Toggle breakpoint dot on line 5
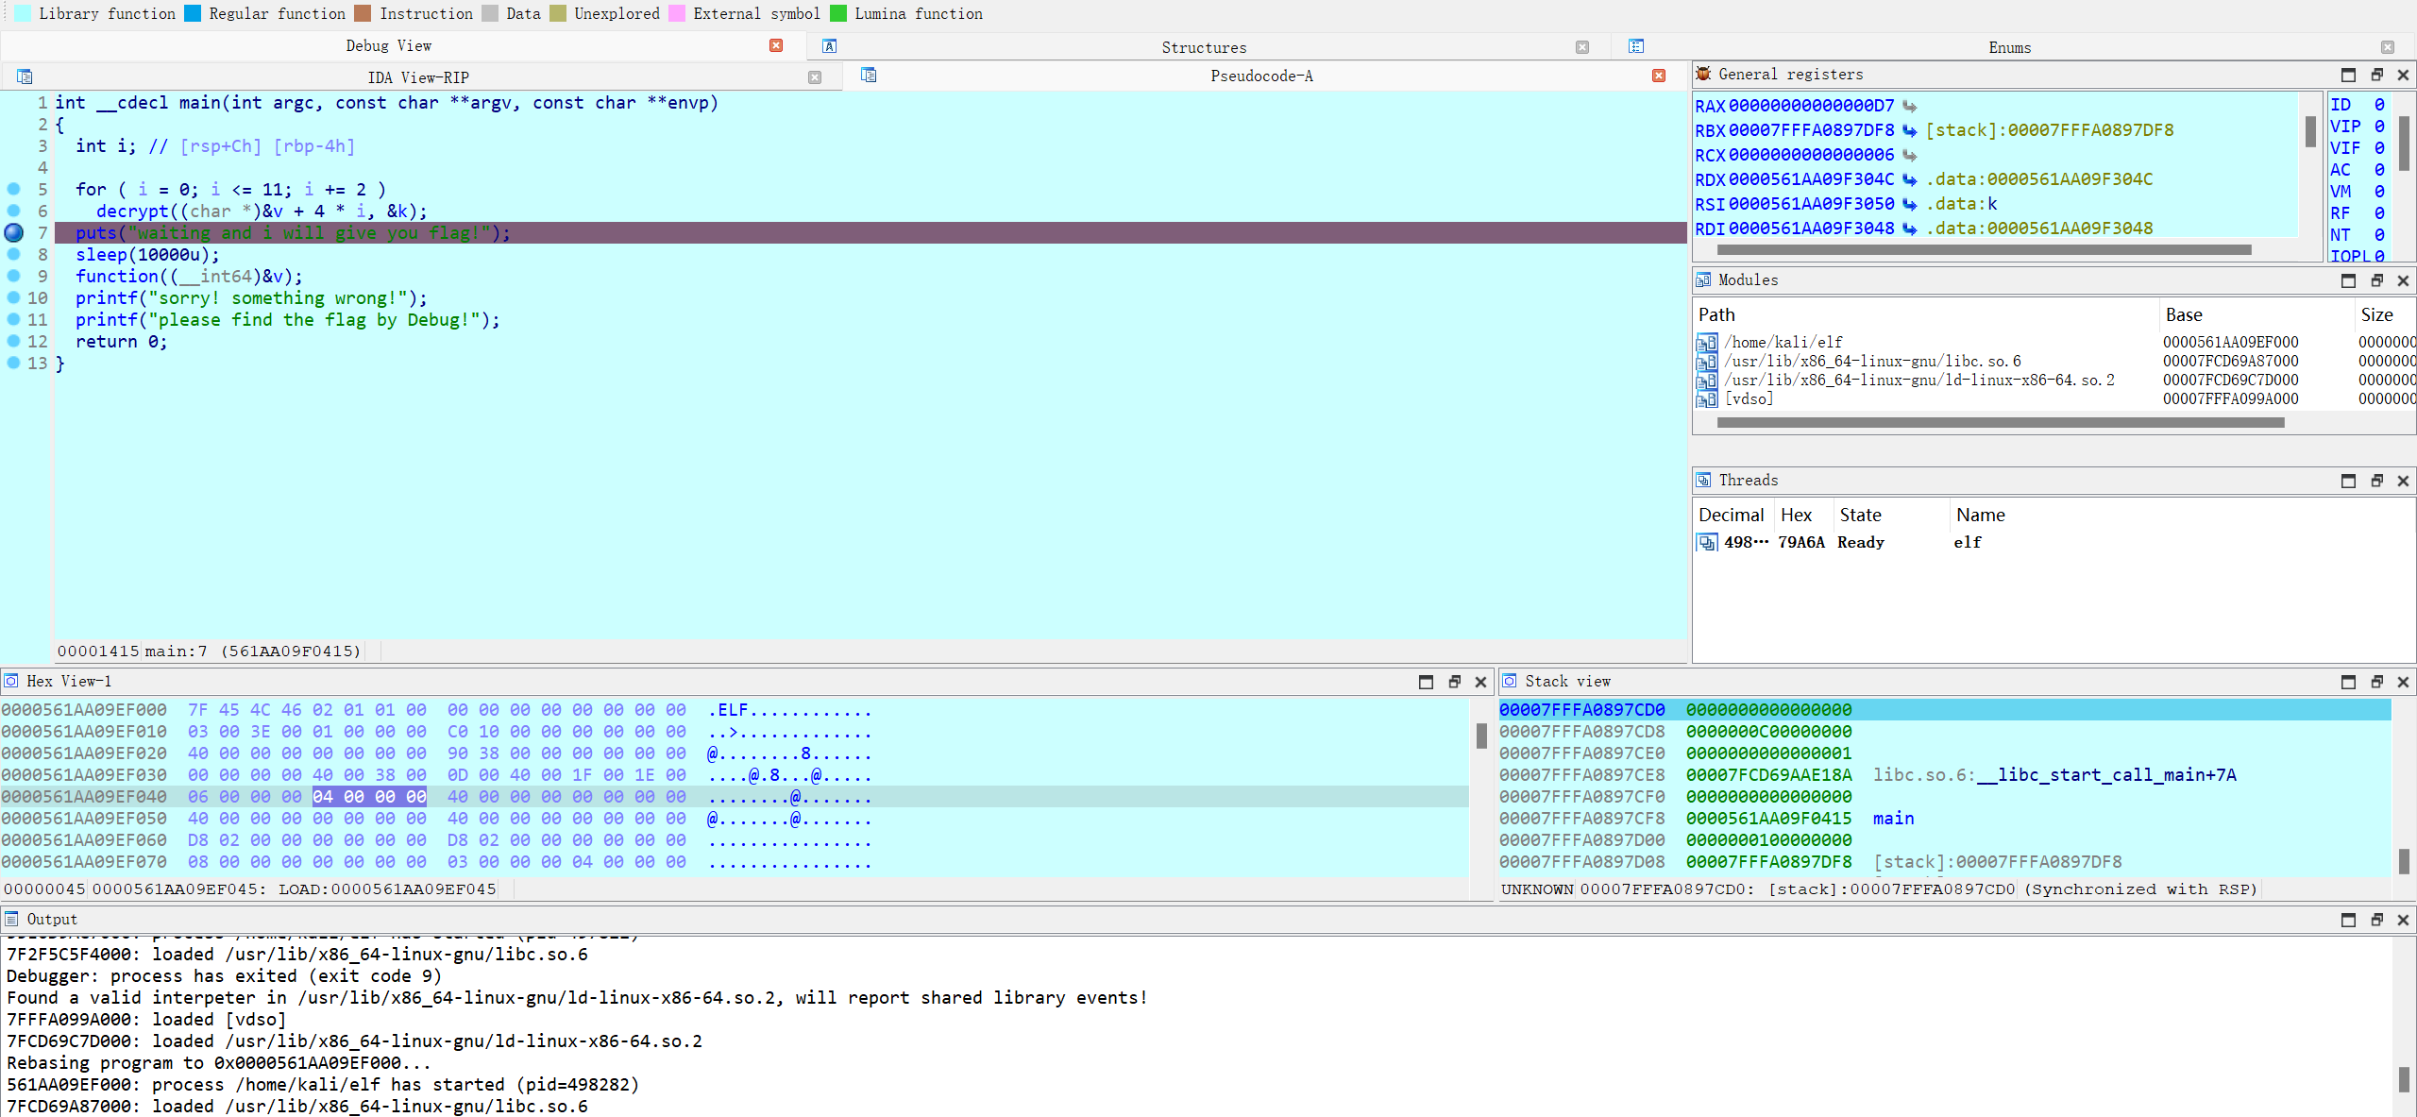This screenshot has height=1117, width=2417. (14, 189)
